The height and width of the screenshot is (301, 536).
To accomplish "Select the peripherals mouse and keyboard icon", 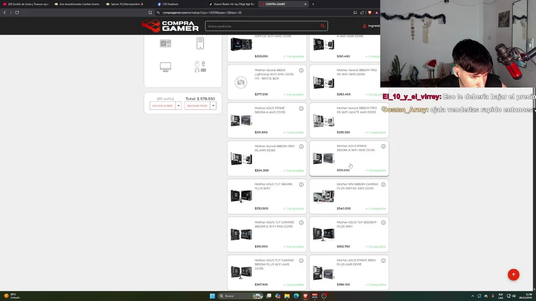I will (x=200, y=67).
